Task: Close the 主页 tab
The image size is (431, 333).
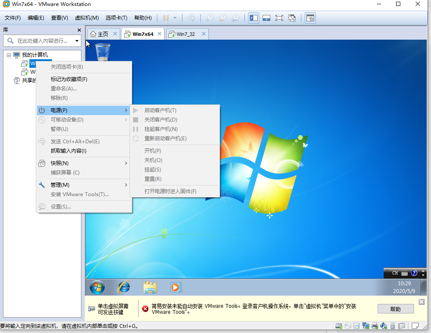Action: pos(115,34)
